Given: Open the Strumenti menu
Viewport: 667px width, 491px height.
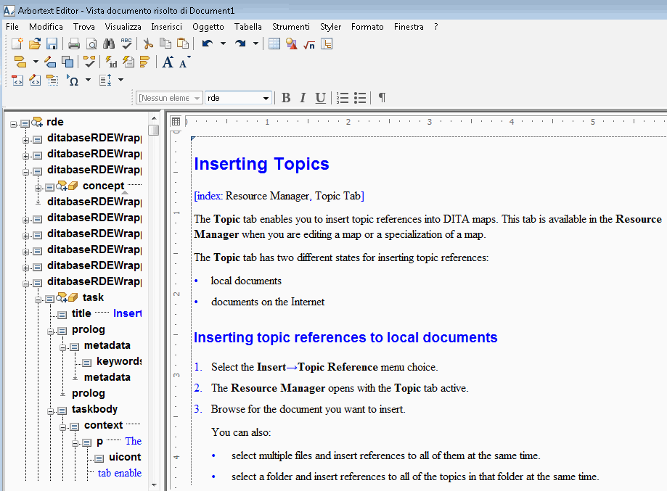Looking at the screenshot, I should tap(291, 27).
